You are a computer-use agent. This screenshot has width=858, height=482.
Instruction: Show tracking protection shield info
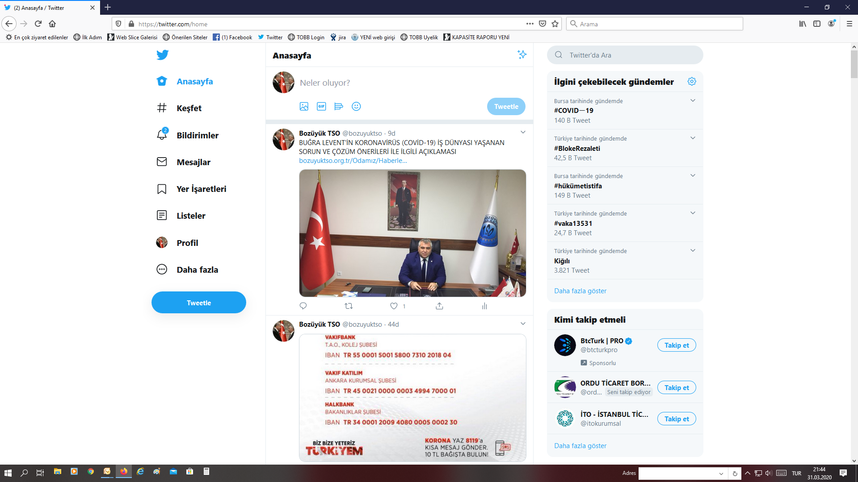[118, 24]
